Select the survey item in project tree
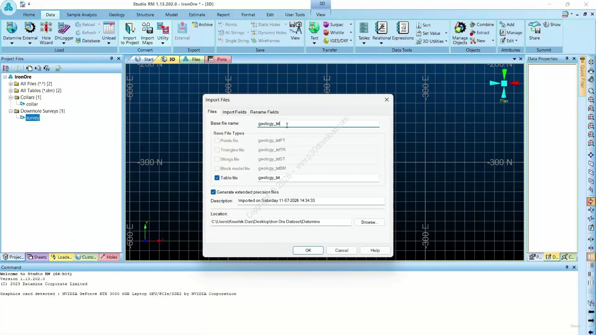The height and width of the screenshot is (335, 596). click(33, 118)
